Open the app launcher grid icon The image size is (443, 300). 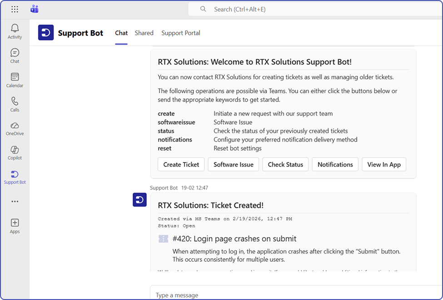15,10
